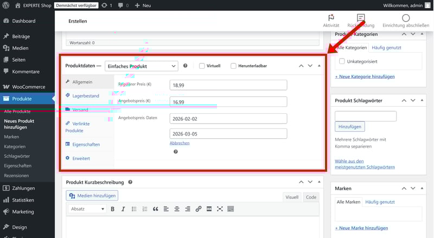Check the Unkategorisiert category

[x=342, y=62]
